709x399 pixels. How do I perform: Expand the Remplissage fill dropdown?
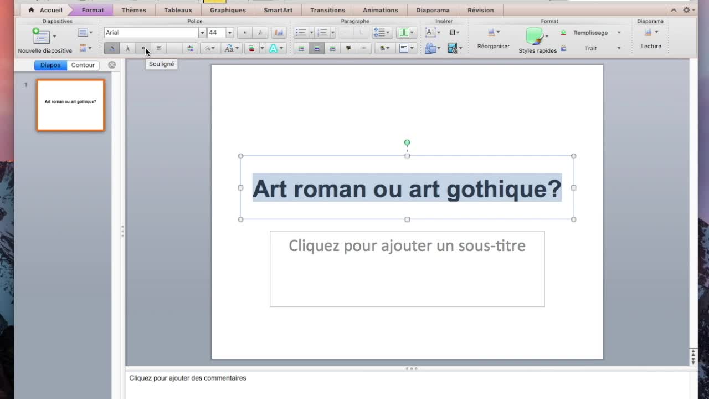pyautogui.click(x=619, y=33)
